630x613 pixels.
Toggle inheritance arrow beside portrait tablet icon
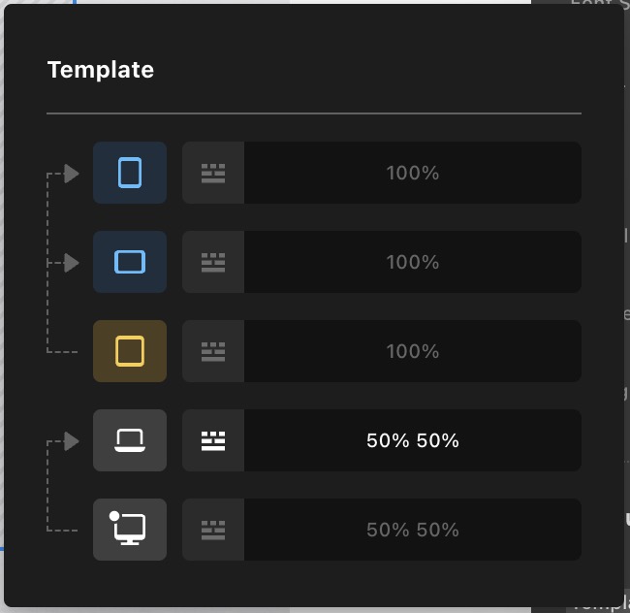tap(71, 174)
